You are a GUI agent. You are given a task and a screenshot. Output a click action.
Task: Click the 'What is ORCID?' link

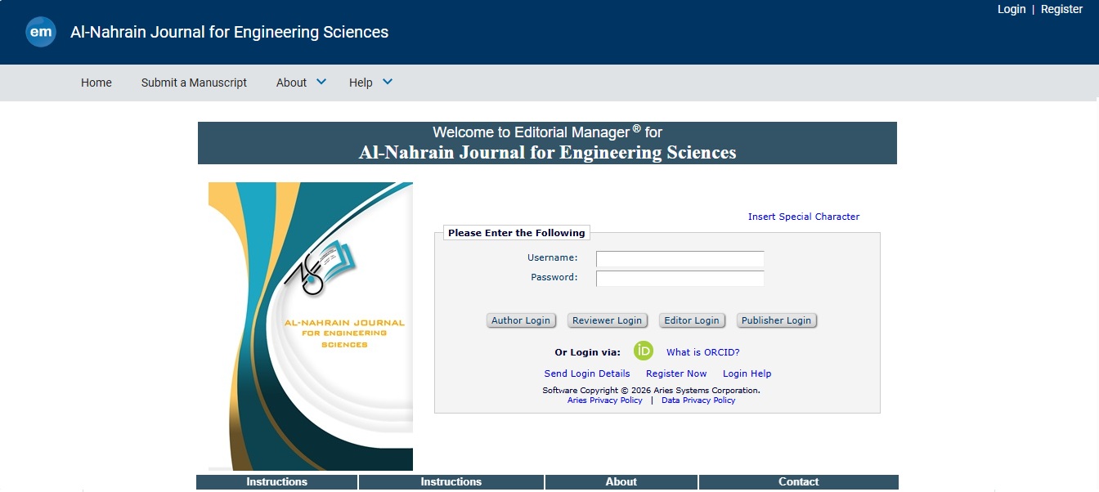[702, 352]
